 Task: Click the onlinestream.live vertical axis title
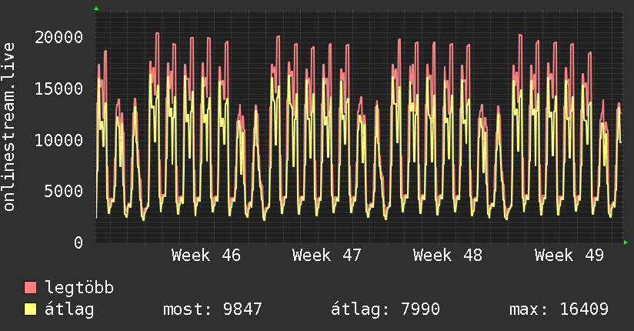9,127
